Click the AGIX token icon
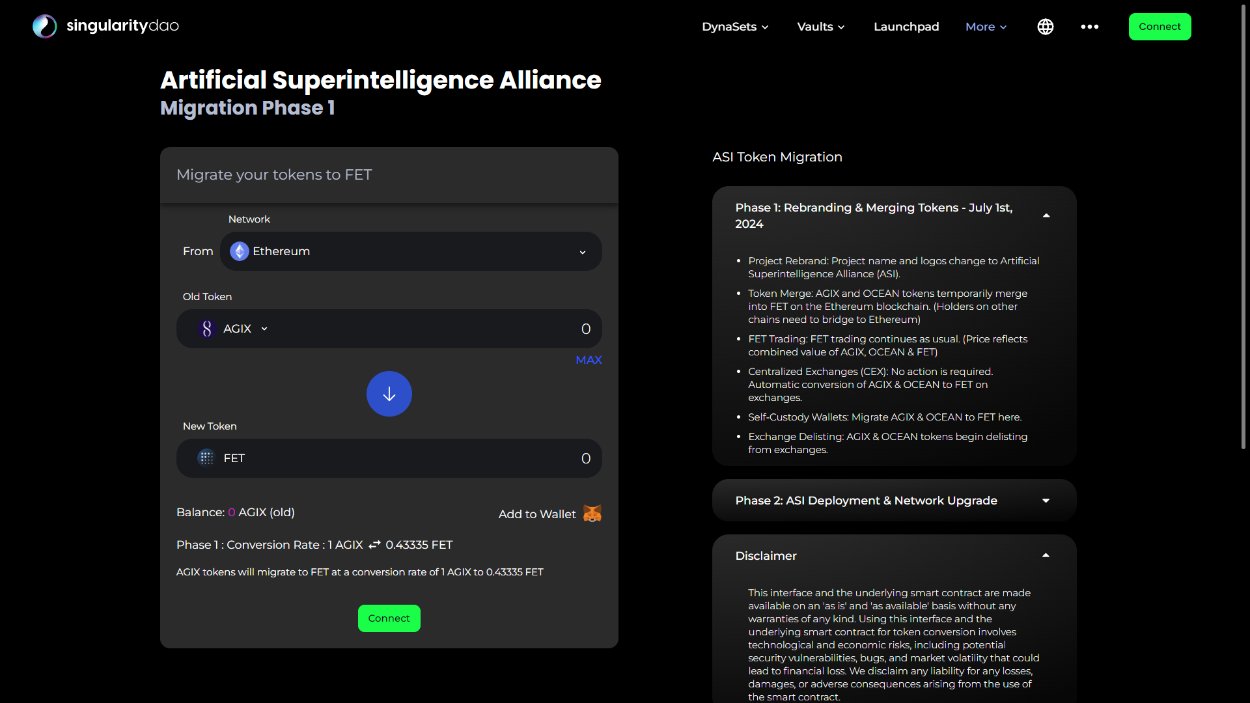The height and width of the screenshot is (703, 1250). coord(207,329)
